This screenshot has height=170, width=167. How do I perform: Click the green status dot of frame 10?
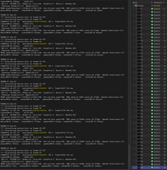[x=152, y=41]
